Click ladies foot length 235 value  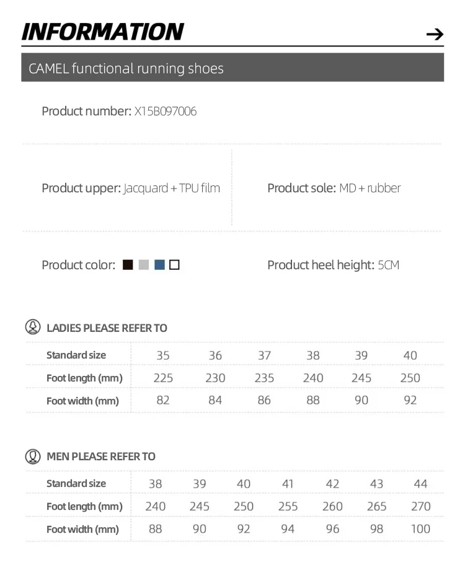[x=264, y=378]
